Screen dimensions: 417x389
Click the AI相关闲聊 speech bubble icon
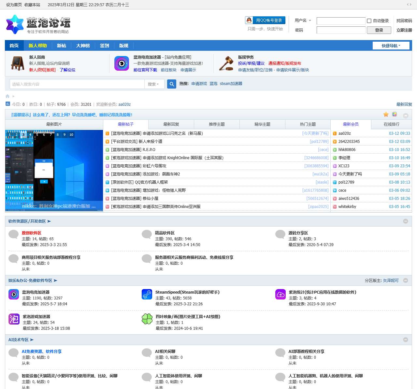pos(147,353)
